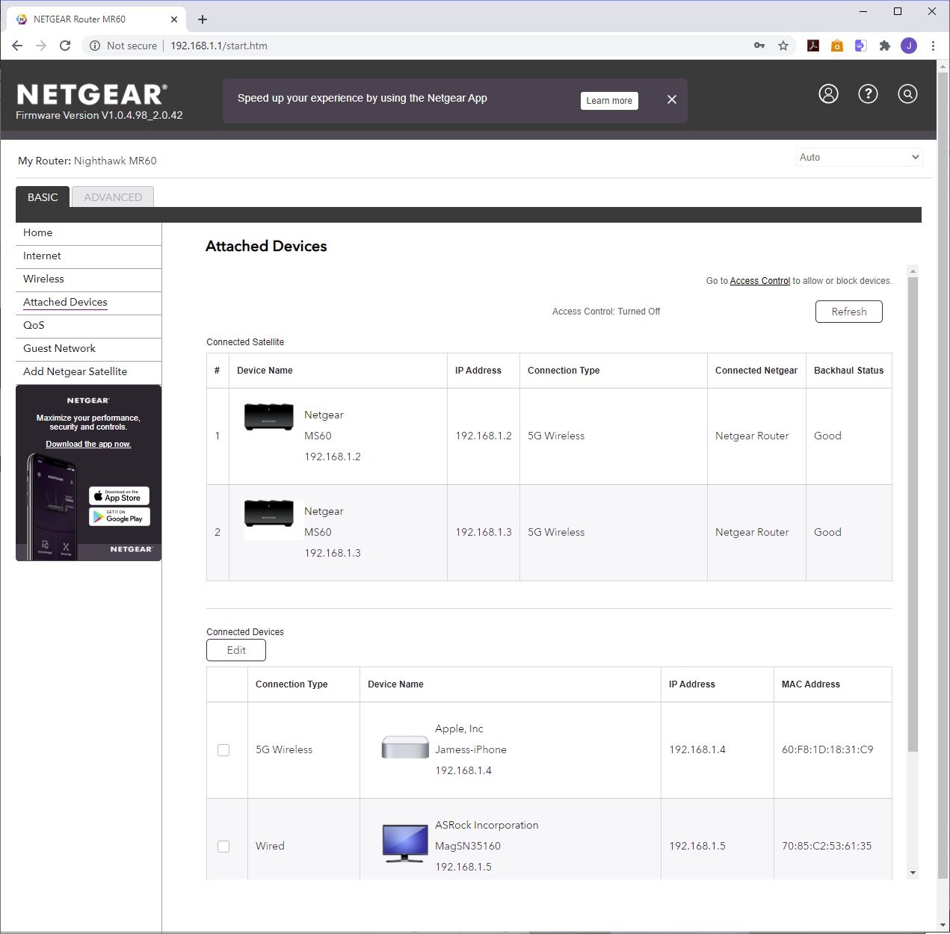Screen dimensions: 950x934
Task: Open a new browser tab
Action: (203, 19)
